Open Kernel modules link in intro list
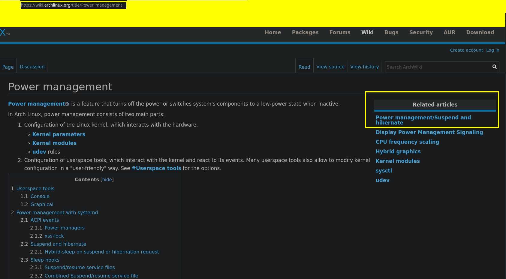The height and width of the screenshot is (279, 506). 54,143
